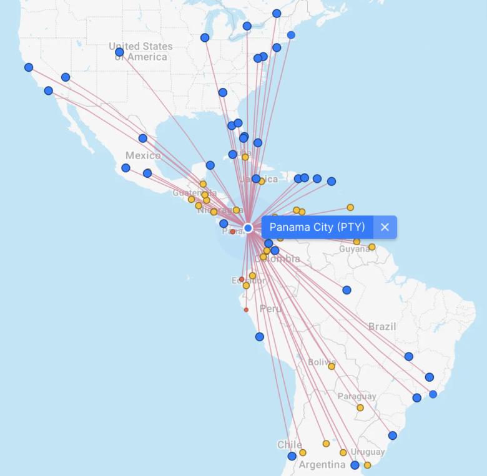
Task: Select the small red dot in Peru
Action: click(246, 309)
